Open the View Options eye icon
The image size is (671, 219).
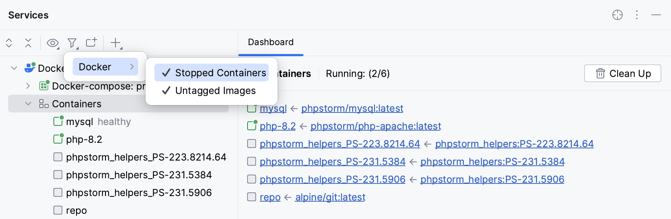click(52, 43)
